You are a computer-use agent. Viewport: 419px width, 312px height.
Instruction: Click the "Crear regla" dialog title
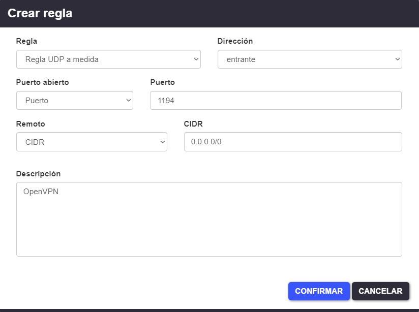click(40, 14)
